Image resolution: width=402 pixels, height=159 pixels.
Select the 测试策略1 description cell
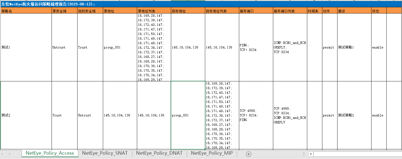pyautogui.click(x=354, y=47)
